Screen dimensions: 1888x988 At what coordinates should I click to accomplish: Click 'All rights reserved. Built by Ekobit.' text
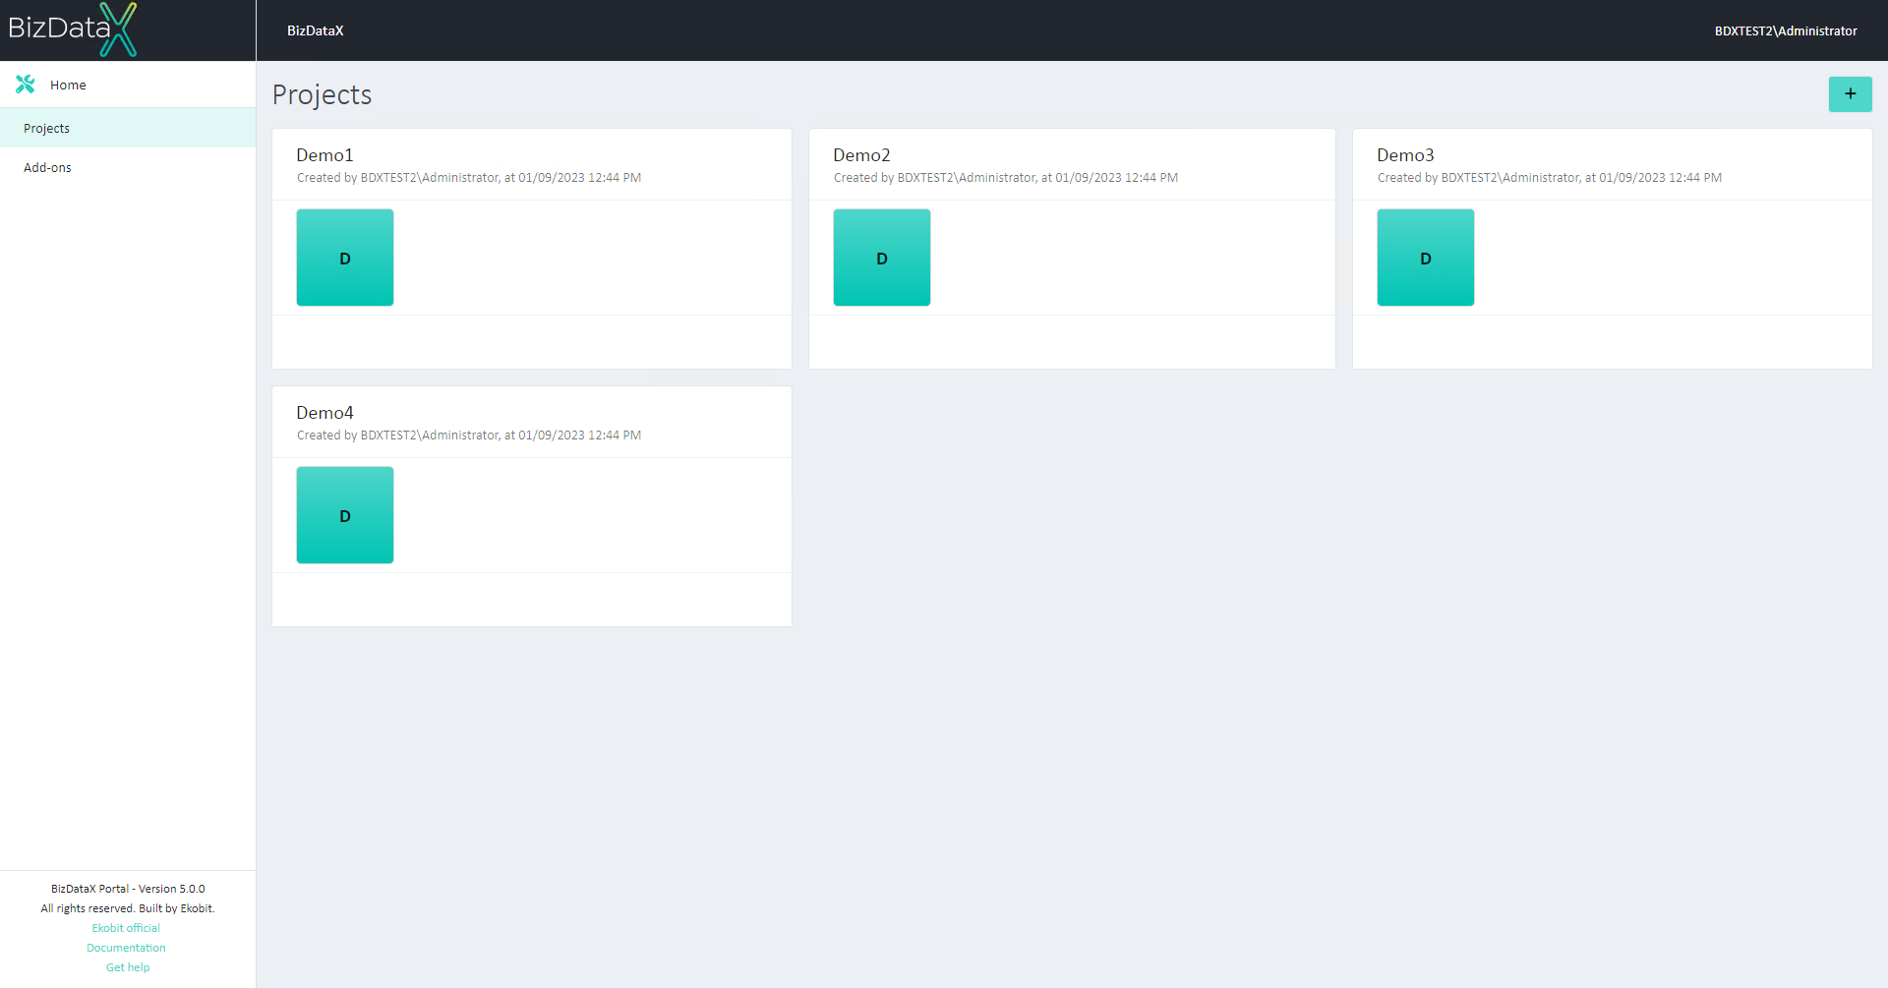[128, 908]
